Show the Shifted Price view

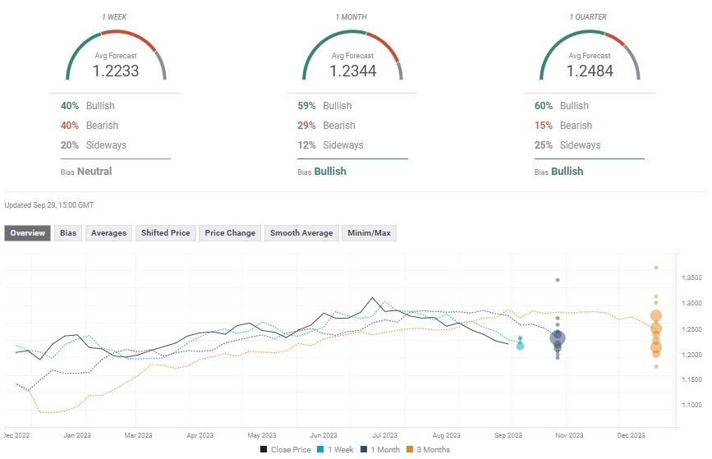pyautogui.click(x=165, y=233)
